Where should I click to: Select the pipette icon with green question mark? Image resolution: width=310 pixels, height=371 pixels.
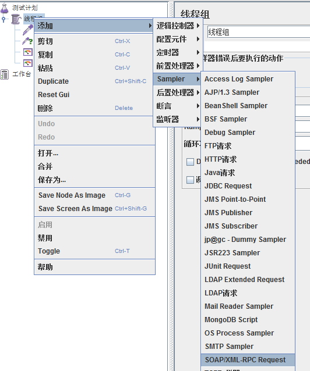point(27,41)
